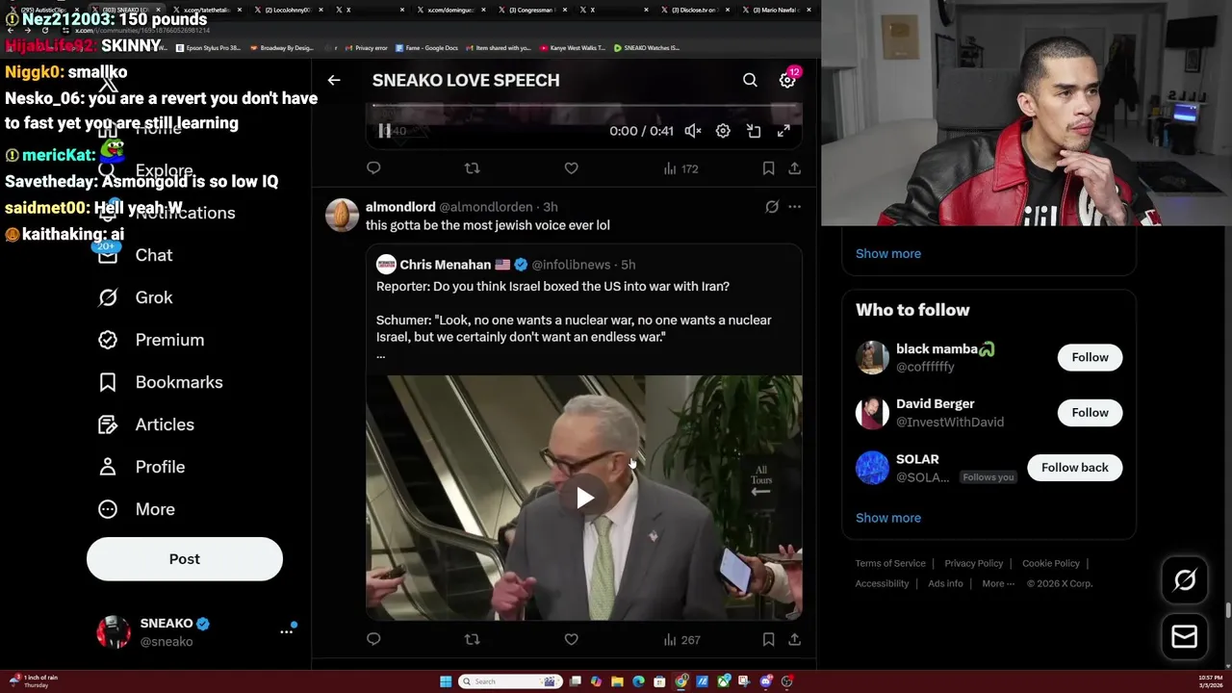Open black mamba's profile picture
The height and width of the screenshot is (693, 1232).
tap(872, 357)
